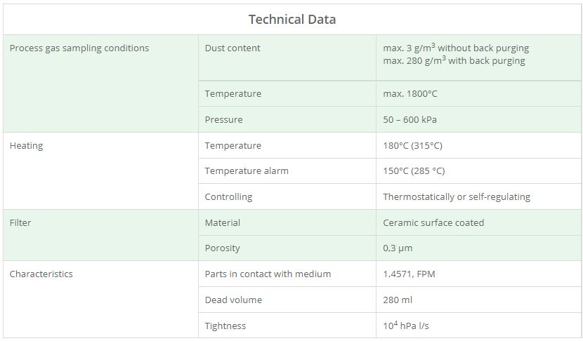The width and height of the screenshot is (583, 341).
Task: Click the Controlling row label
Action: (x=228, y=197)
